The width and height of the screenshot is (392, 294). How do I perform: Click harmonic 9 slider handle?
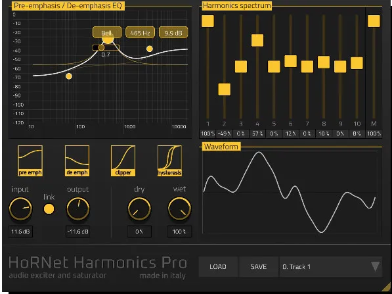pyautogui.click(x=340, y=66)
